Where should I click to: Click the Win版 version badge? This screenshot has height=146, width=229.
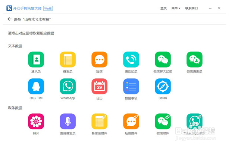[48, 9]
